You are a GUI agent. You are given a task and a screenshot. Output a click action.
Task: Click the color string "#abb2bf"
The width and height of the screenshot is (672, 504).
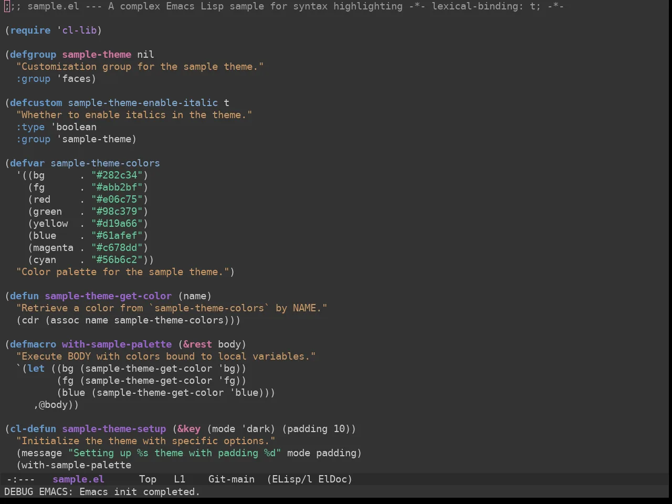point(117,187)
